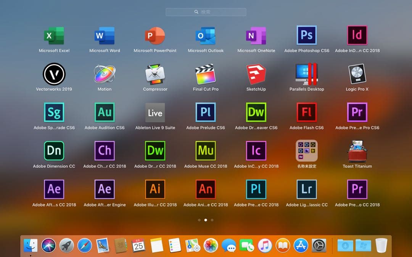Launch Adobe Photoshop CS6
Screen dimensions: 412x257
[x=307, y=35]
